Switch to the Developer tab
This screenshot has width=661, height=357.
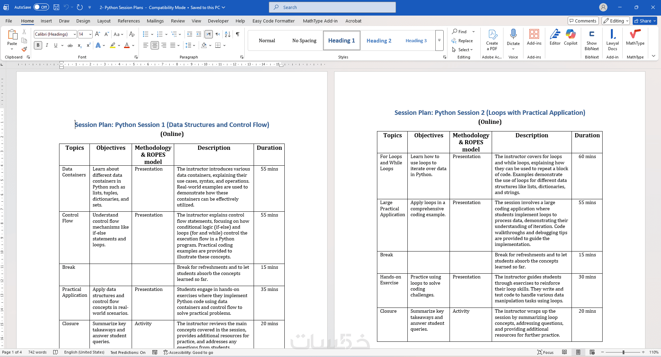pos(218,21)
